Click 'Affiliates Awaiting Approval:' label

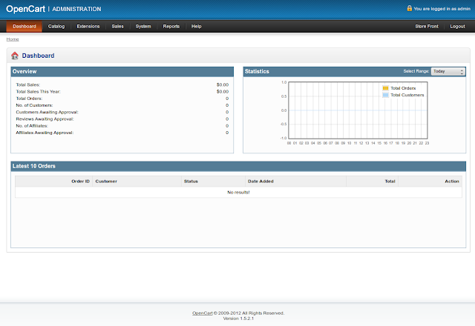pos(45,133)
